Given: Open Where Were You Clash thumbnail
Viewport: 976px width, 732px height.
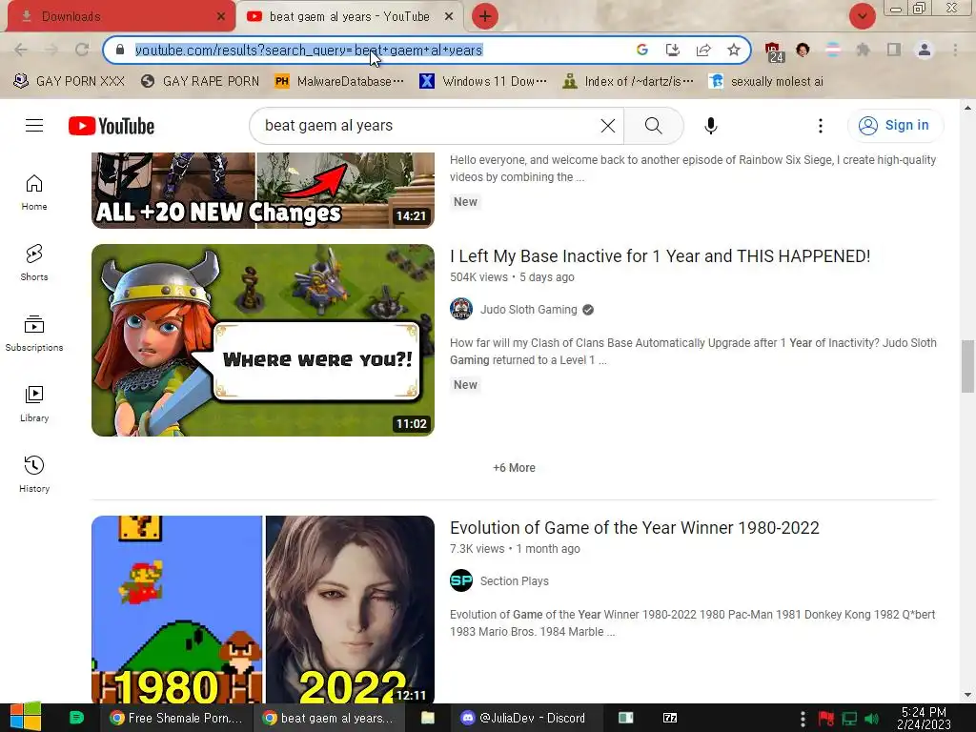Looking at the screenshot, I should [x=263, y=340].
